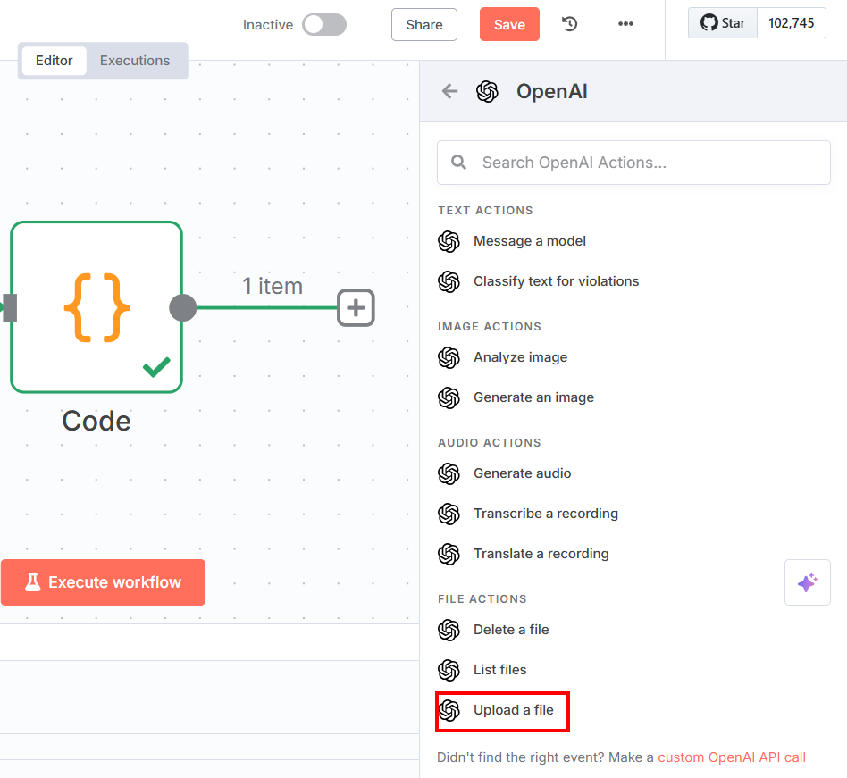Open the three-dots more options menu

click(625, 24)
